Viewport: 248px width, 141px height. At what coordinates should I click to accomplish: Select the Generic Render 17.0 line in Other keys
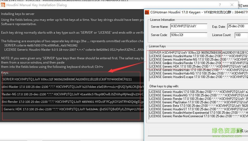pos(199,99)
